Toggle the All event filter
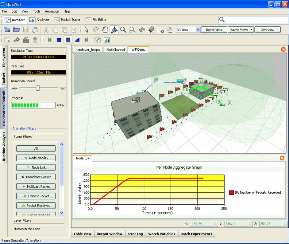The image size is (289, 244). coord(36,148)
